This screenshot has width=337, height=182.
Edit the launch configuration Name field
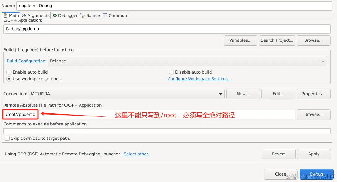174,6
